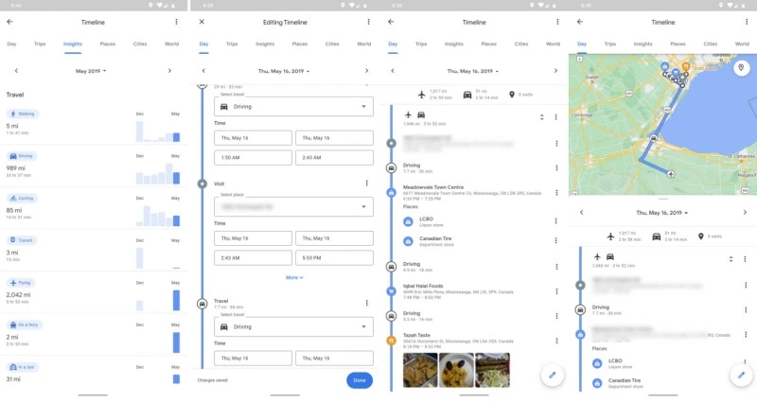Select the On a ferry chip

[25, 324]
